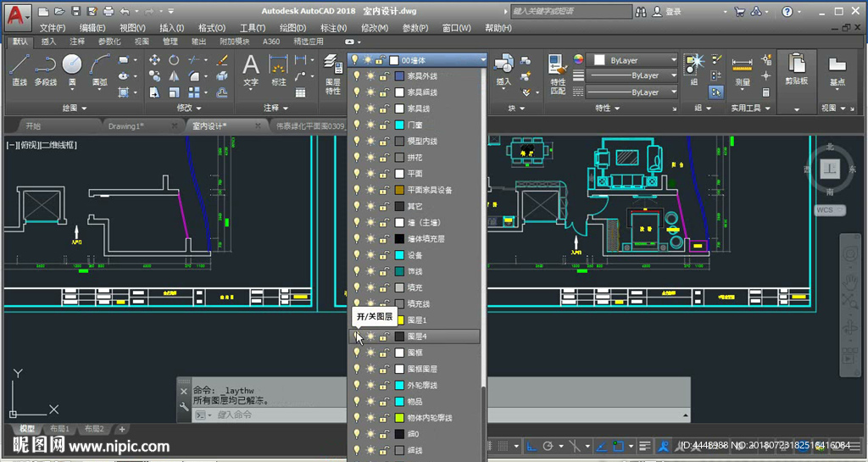
Task: Switch to the 注释 ribbon tab
Action: coord(77,42)
